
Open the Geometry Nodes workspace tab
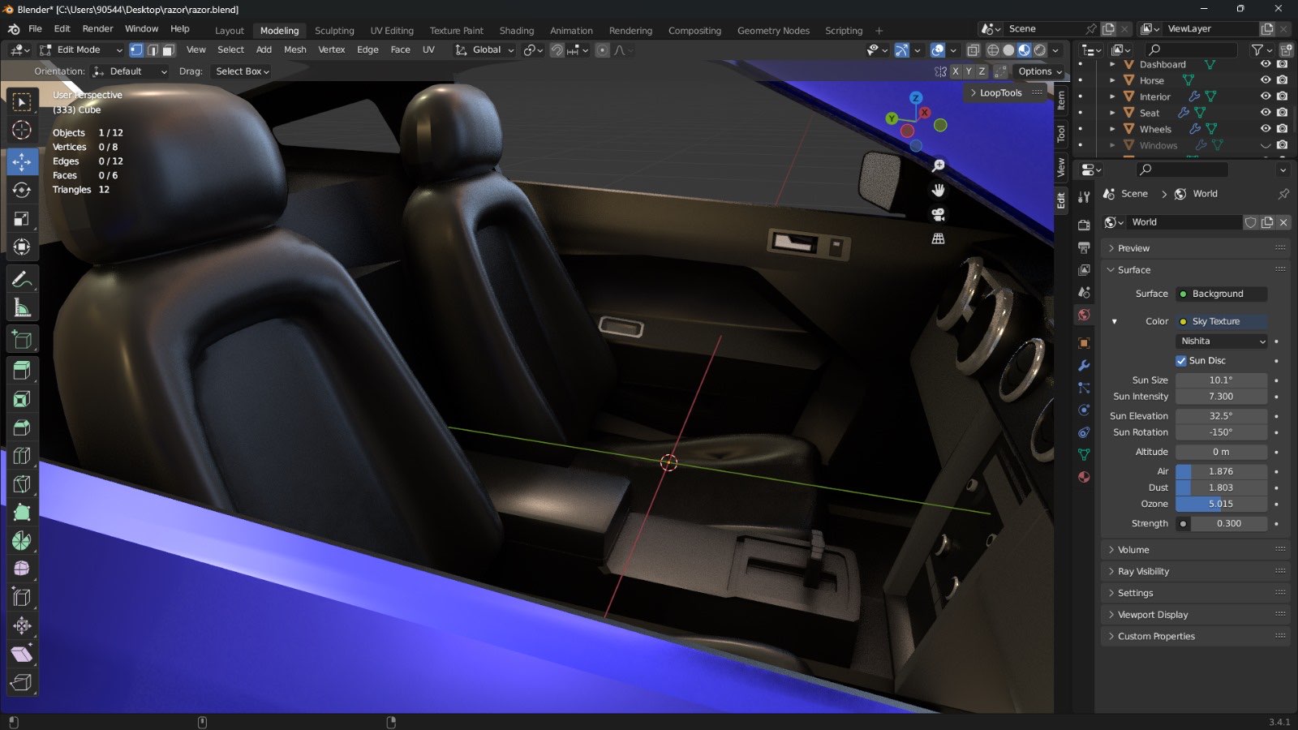[773, 31]
